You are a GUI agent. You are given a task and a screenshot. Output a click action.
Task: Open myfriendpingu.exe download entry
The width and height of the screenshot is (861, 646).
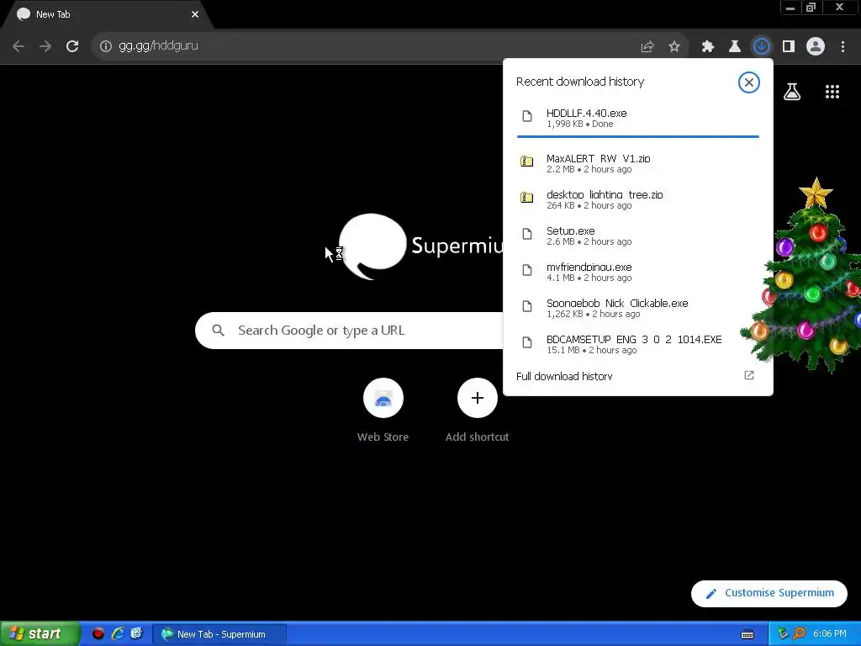click(x=637, y=272)
